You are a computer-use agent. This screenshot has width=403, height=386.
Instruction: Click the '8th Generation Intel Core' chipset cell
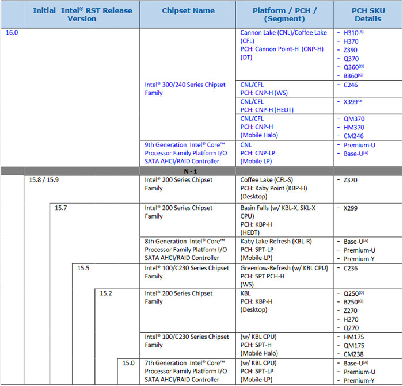point(186,249)
